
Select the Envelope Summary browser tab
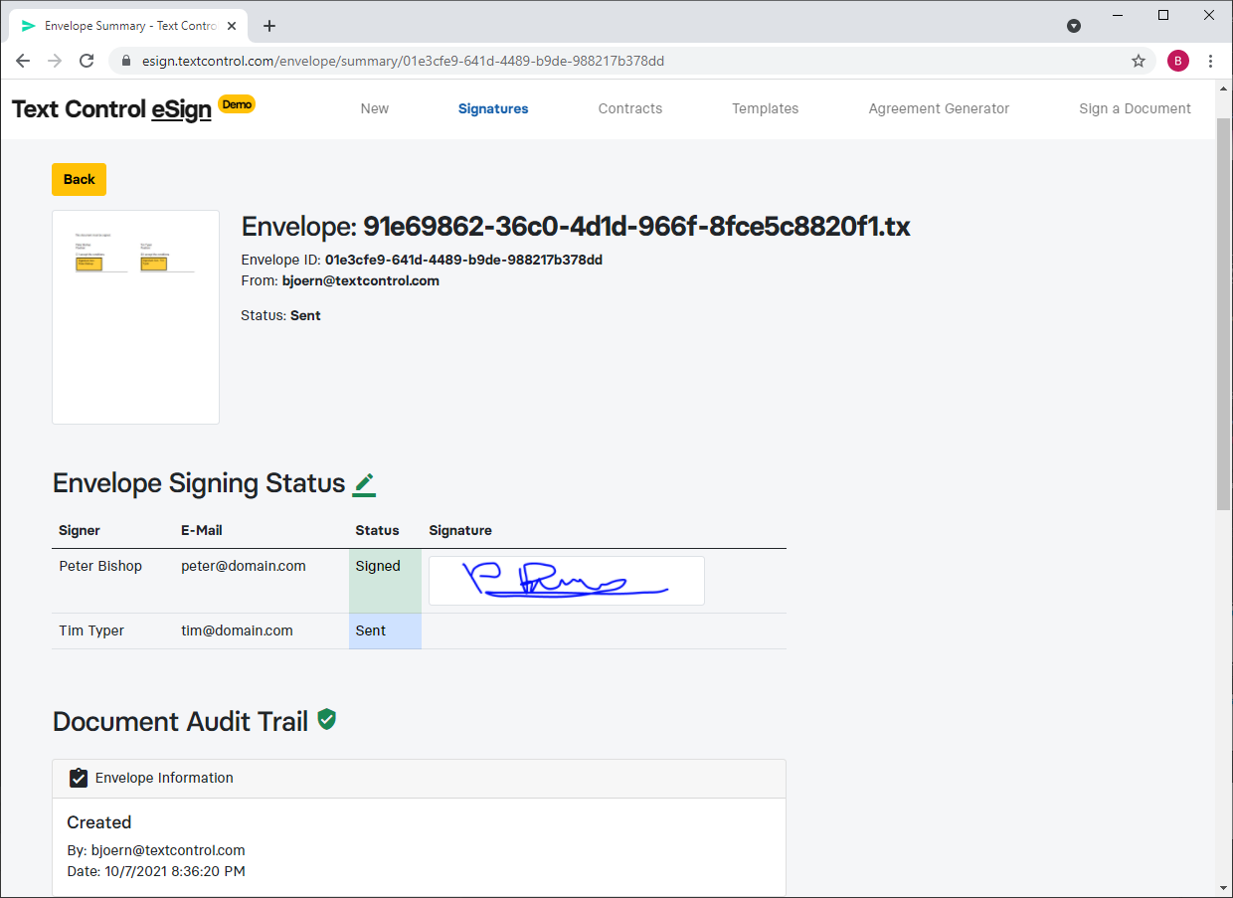[x=129, y=26]
